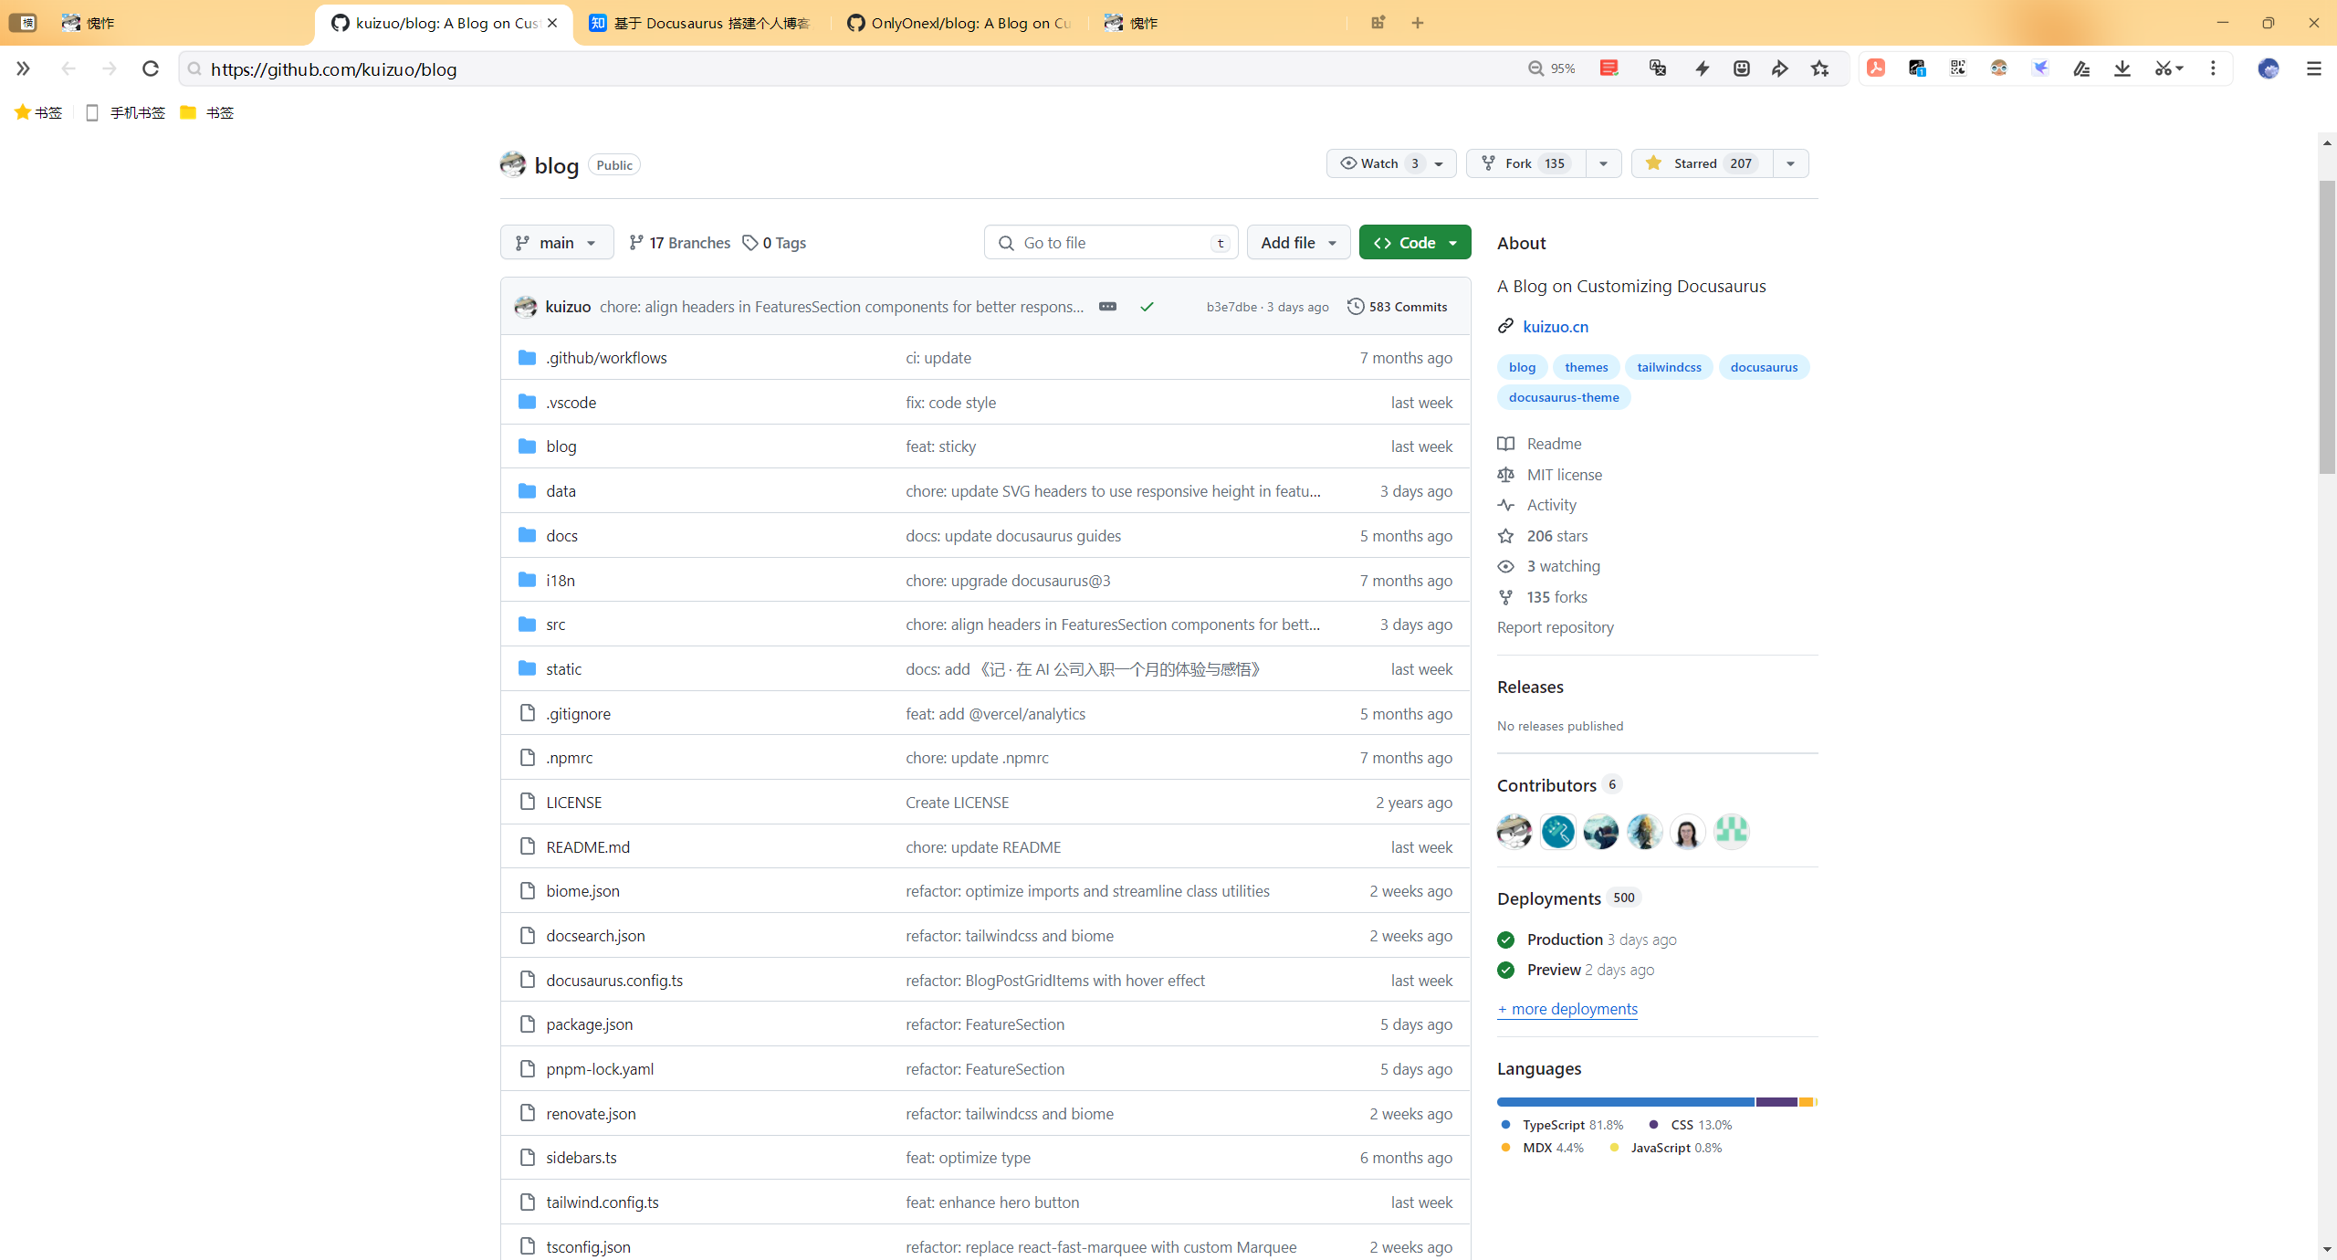Open the first contributor avatar
Screen dimensions: 2337x1260
click(1514, 832)
